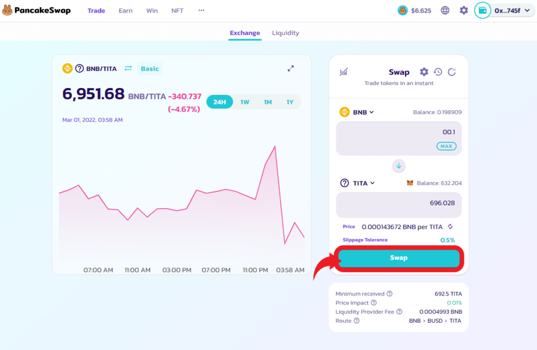Select the 1M chart range
The width and height of the screenshot is (537, 350).
pyautogui.click(x=268, y=102)
